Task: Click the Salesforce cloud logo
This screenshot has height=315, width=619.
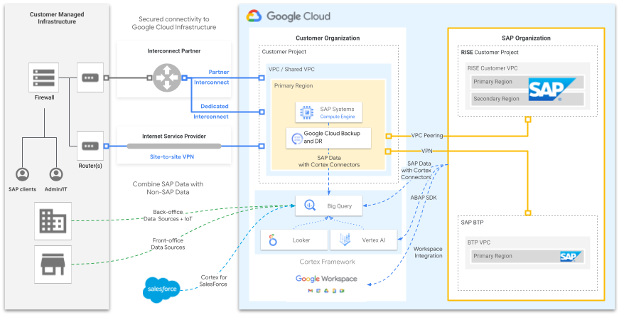Action: coord(161,289)
